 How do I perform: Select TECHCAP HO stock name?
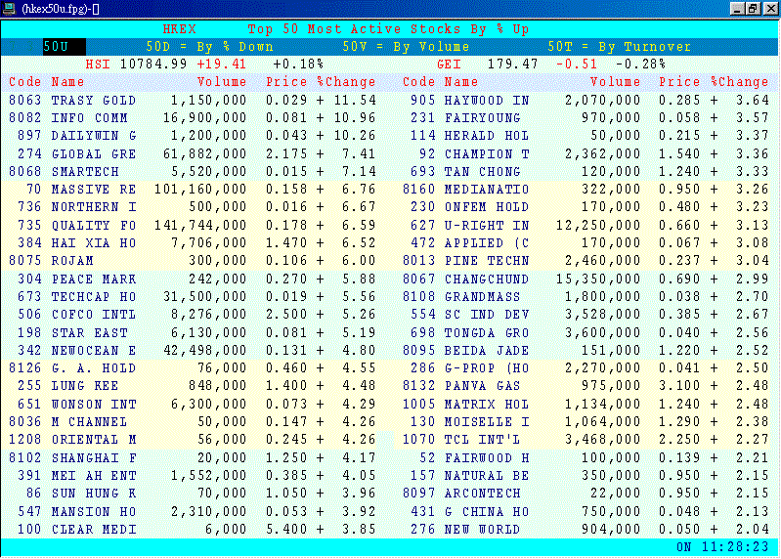point(94,297)
